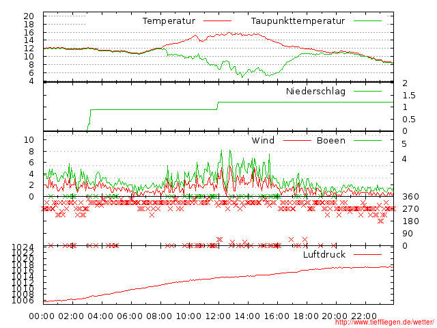Click the 08:00 time axis label
Viewport: 437px width, 328px height.
tap(159, 316)
